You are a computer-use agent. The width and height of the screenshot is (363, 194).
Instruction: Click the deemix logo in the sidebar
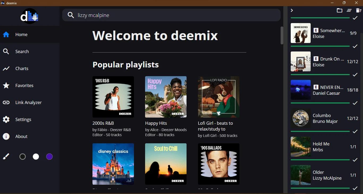[29, 16]
